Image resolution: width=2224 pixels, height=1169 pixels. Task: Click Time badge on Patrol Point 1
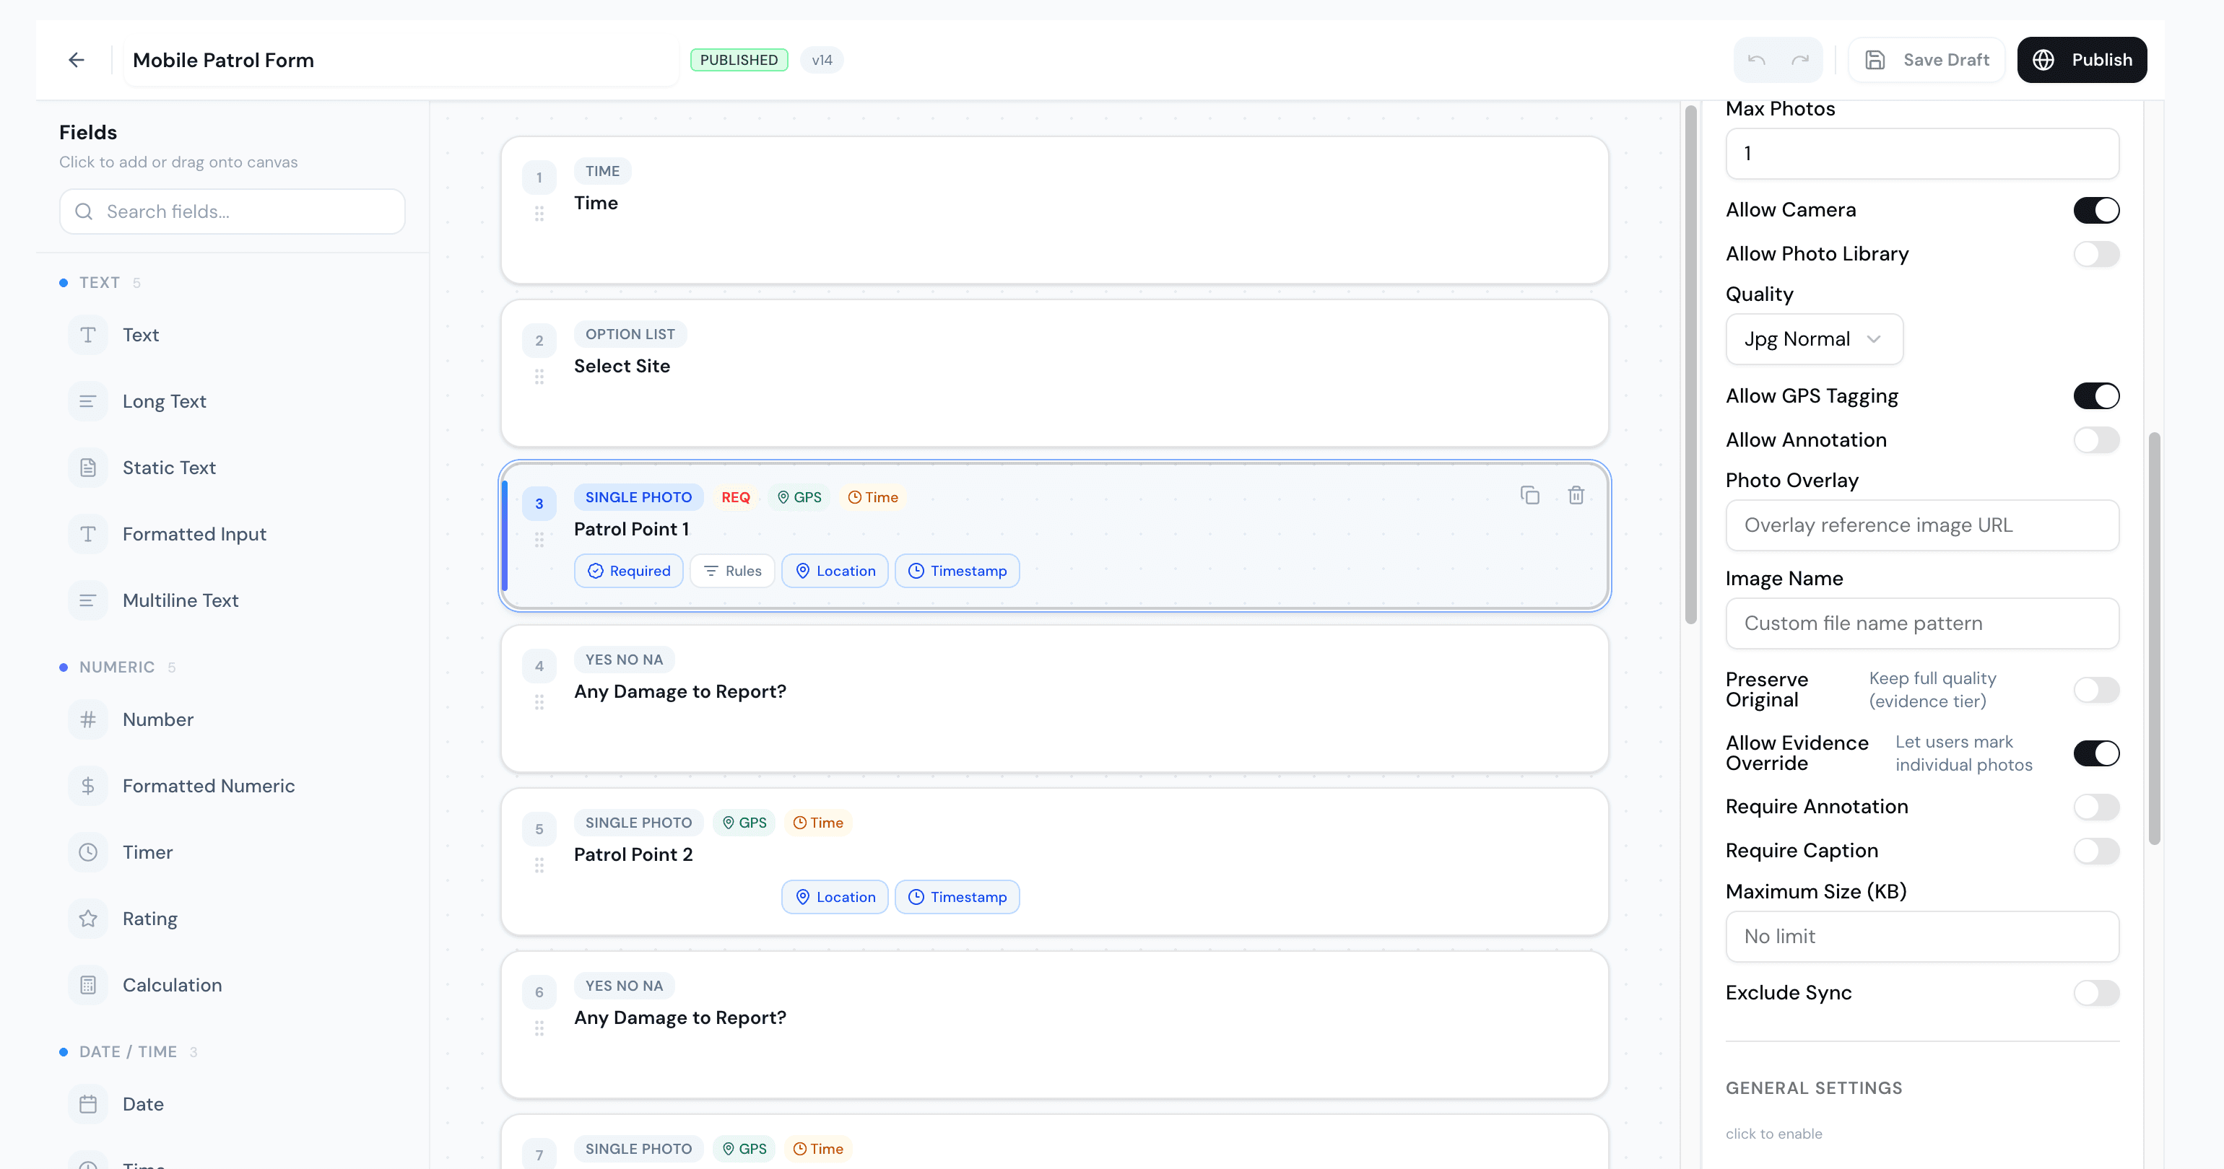(x=872, y=497)
